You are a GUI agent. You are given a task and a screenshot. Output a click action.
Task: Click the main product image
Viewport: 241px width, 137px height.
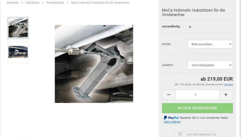(94, 64)
